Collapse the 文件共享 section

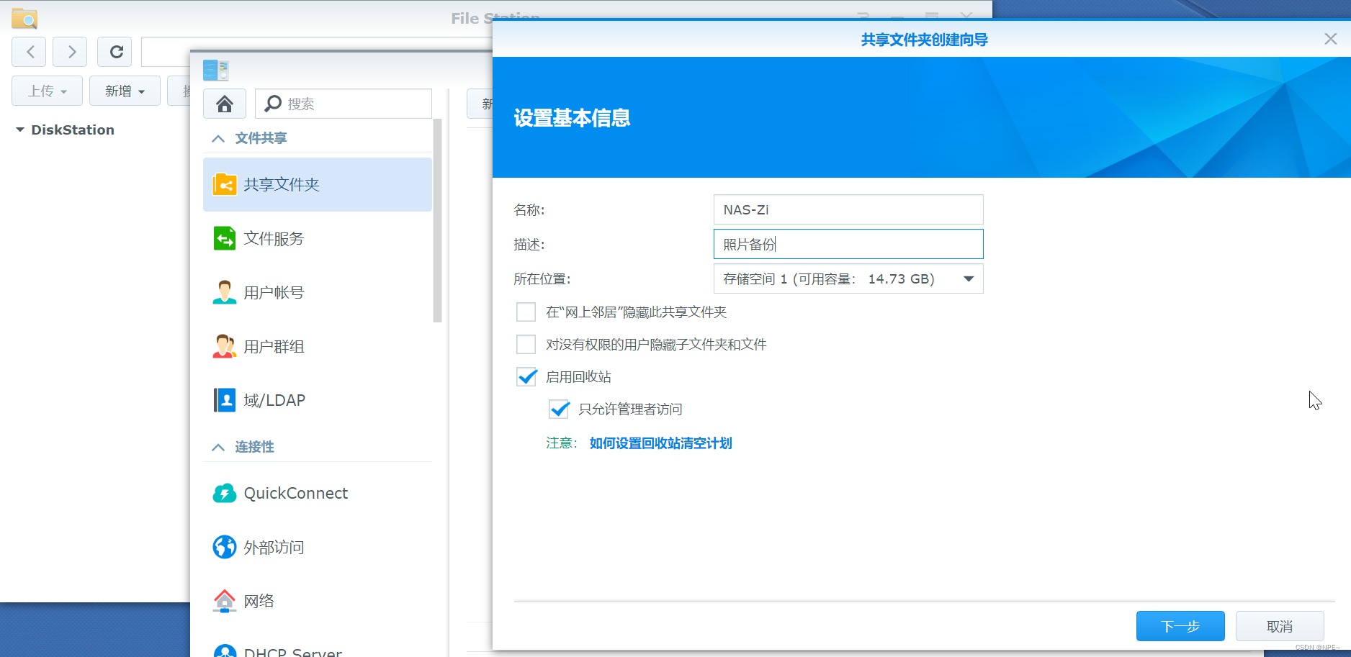(x=218, y=138)
